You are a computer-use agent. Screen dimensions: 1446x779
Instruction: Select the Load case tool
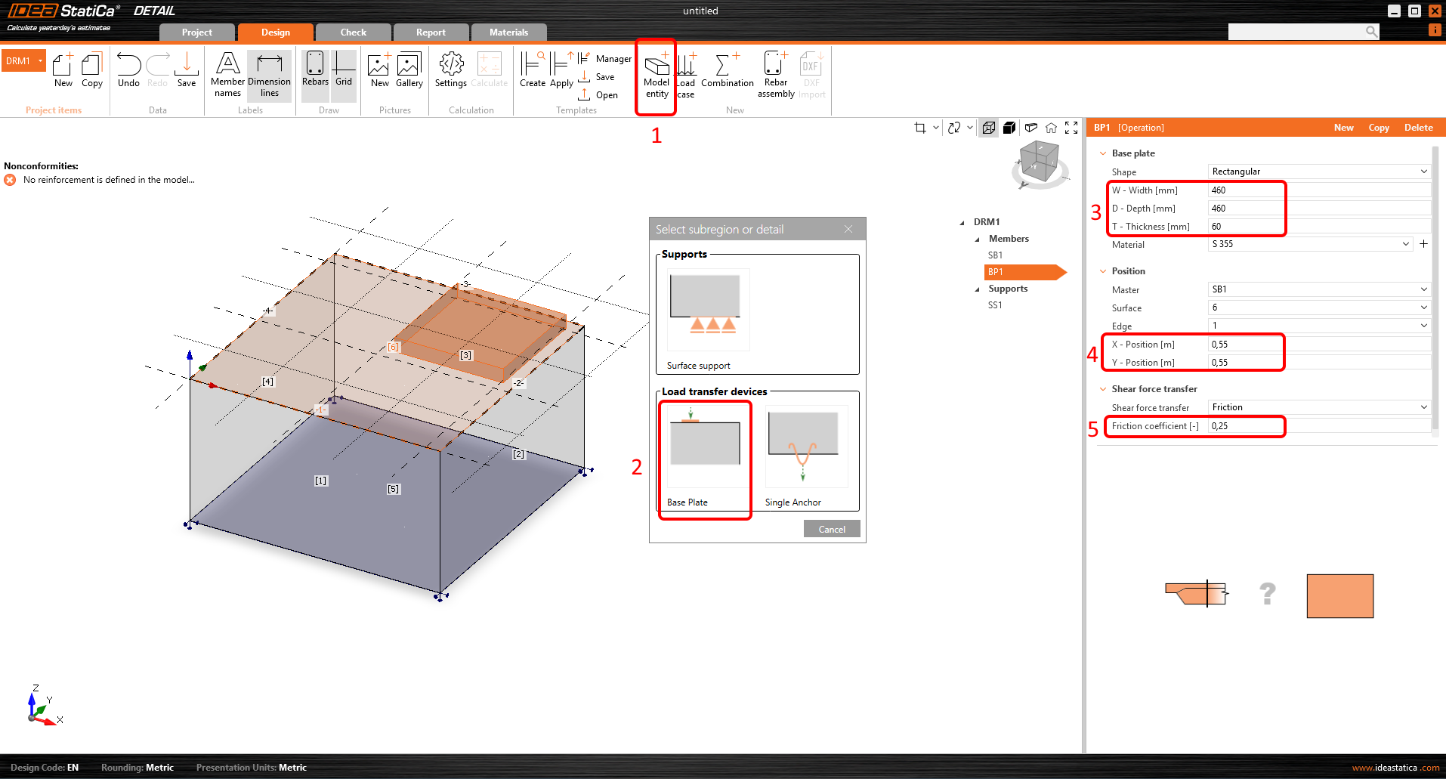coord(685,72)
